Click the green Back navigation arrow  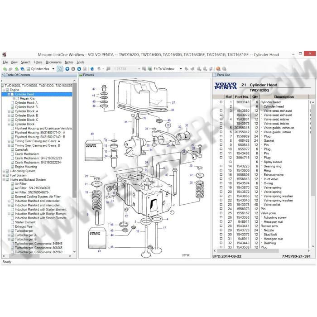coord(5,69)
